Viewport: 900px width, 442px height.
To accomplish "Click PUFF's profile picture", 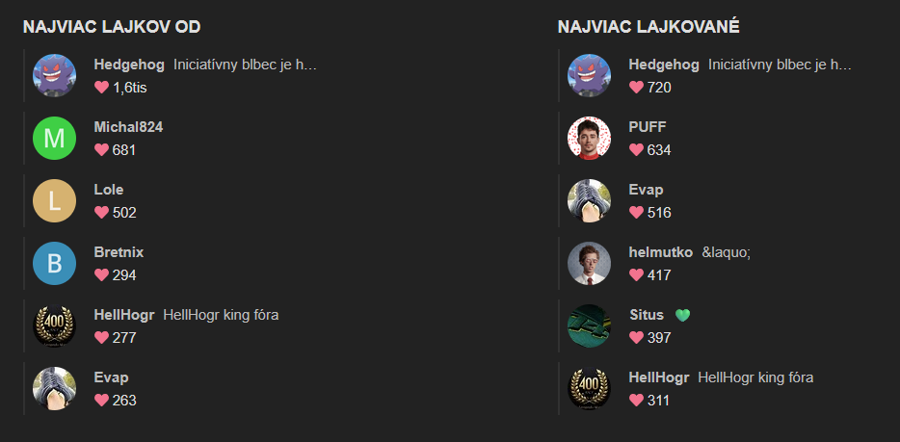I will (589, 138).
